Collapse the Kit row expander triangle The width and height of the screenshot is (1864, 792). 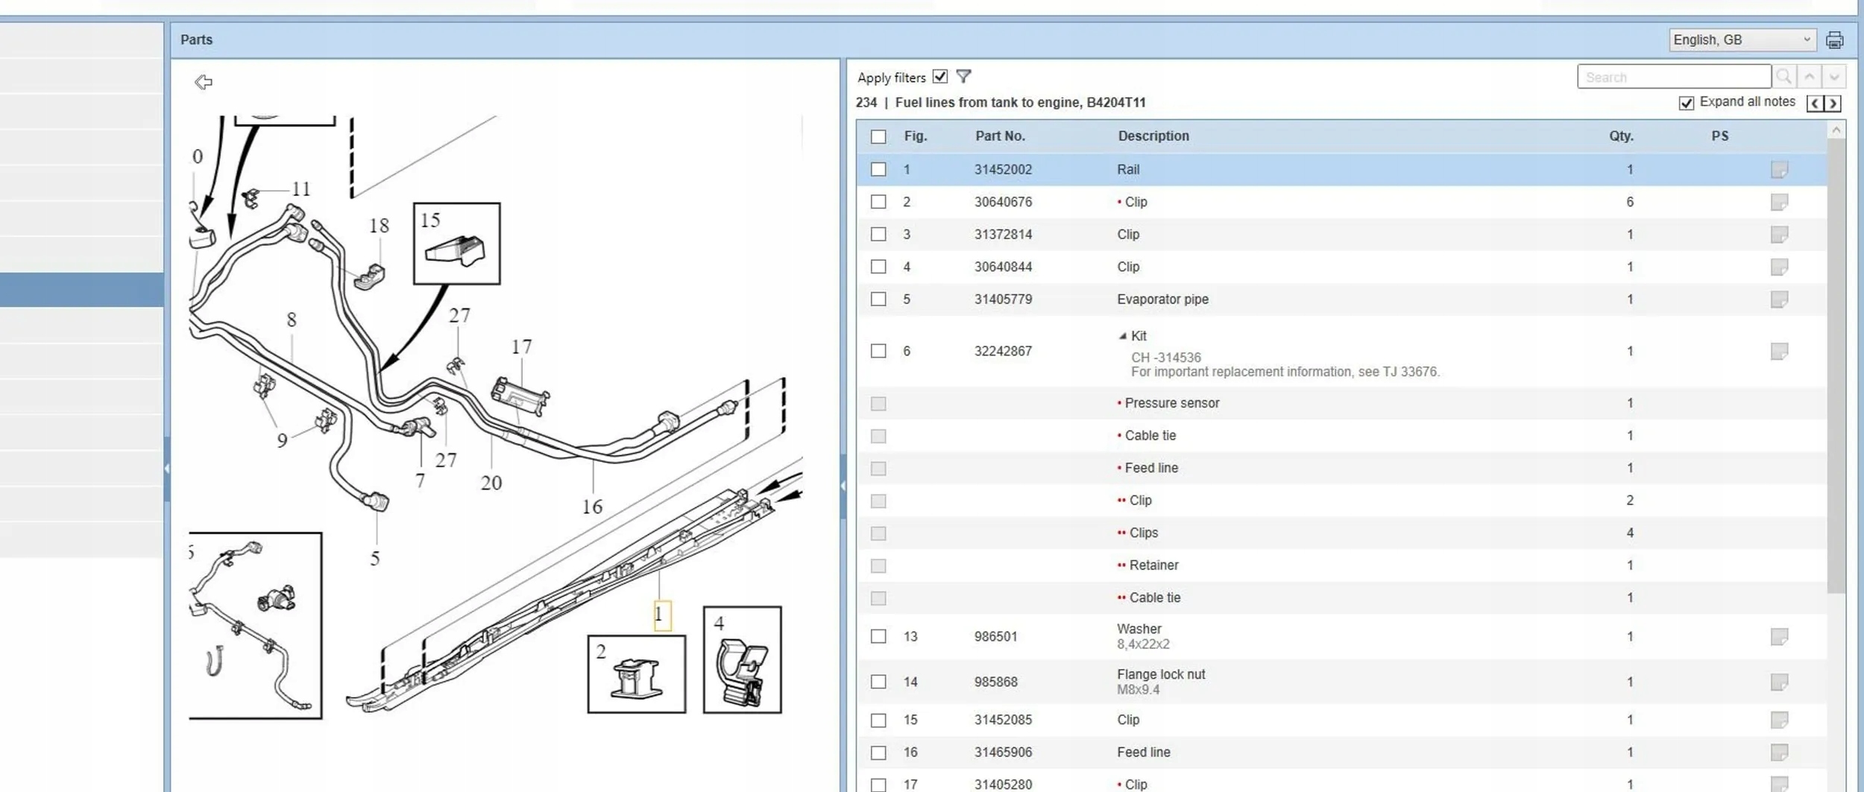pyautogui.click(x=1122, y=337)
